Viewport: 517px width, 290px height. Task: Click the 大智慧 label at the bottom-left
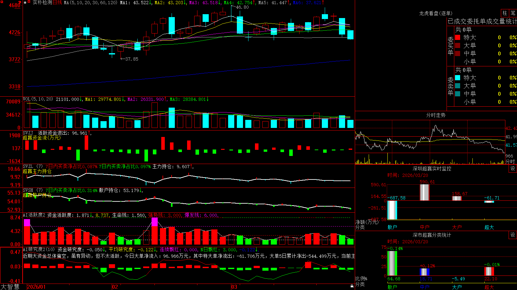tap(10, 287)
